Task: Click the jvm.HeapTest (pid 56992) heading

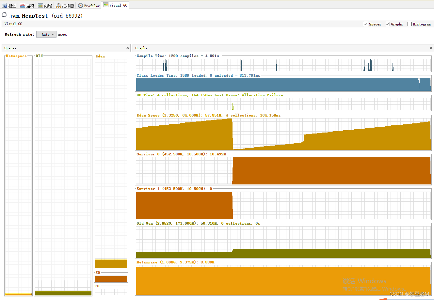Action: [x=46, y=15]
